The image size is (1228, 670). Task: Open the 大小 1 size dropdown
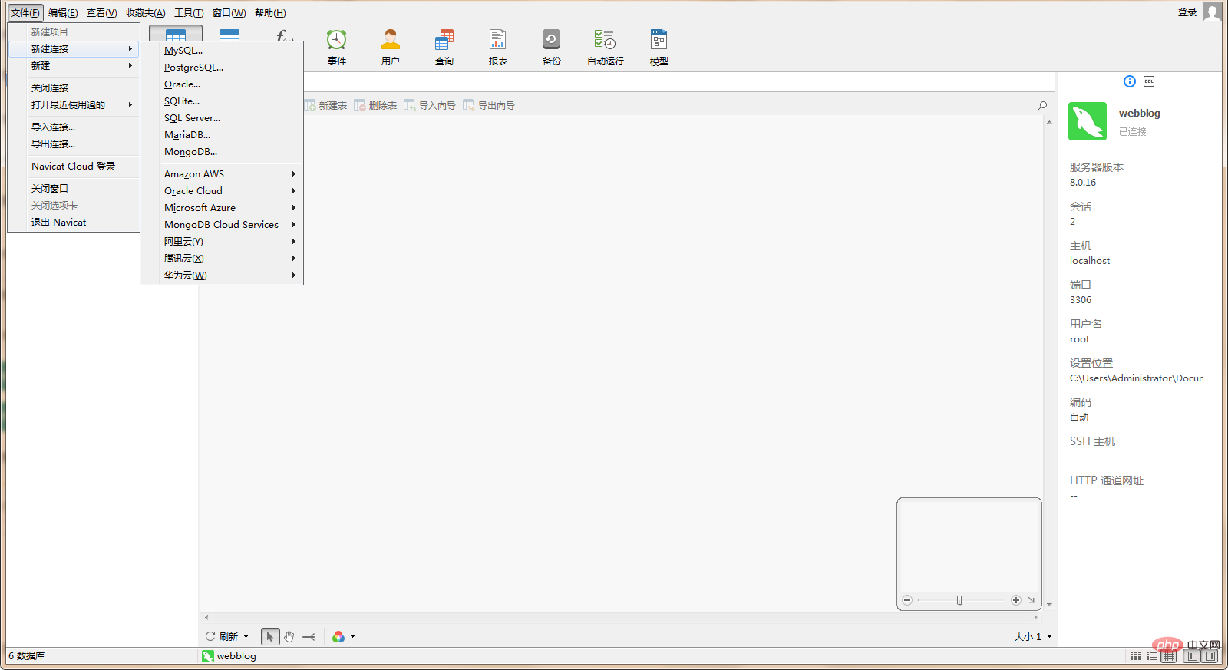coord(1033,636)
